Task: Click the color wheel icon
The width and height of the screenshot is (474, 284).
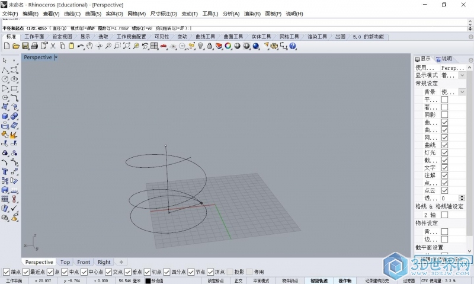Action: [228, 46]
